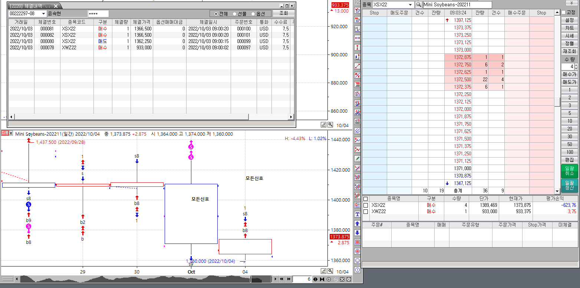Image resolution: width=580 pixels, height=288 pixels.
Task: Zoom in the chart with the plus icon
Action: pyautogui.click(x=329, y=279)
